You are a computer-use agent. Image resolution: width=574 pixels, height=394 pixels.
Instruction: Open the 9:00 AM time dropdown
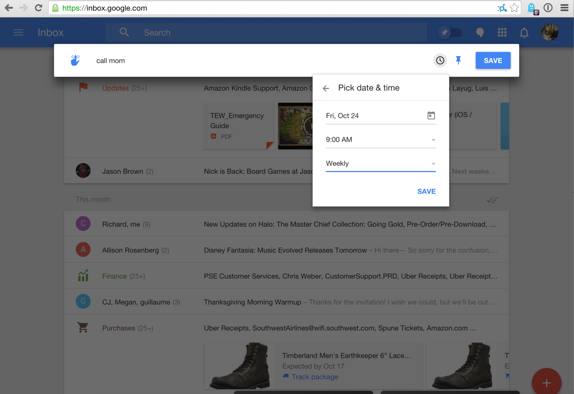[x=433, y=140]
